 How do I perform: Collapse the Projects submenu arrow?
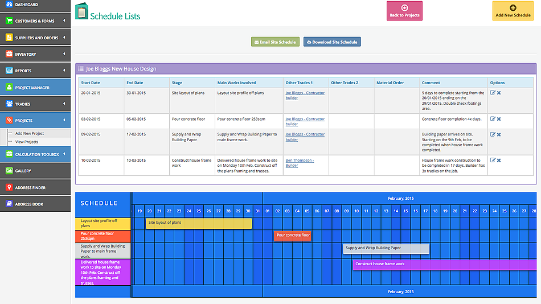pyautogui.click(x=64, y=120)
